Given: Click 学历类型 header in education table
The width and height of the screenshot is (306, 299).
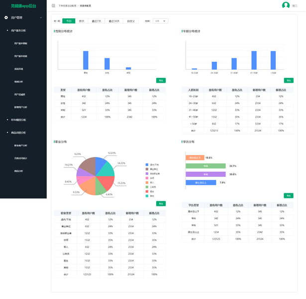Looking at the screenshot, I should 194,205.
